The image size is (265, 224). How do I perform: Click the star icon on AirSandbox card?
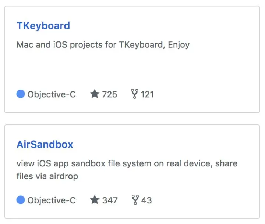pos(95,200)
